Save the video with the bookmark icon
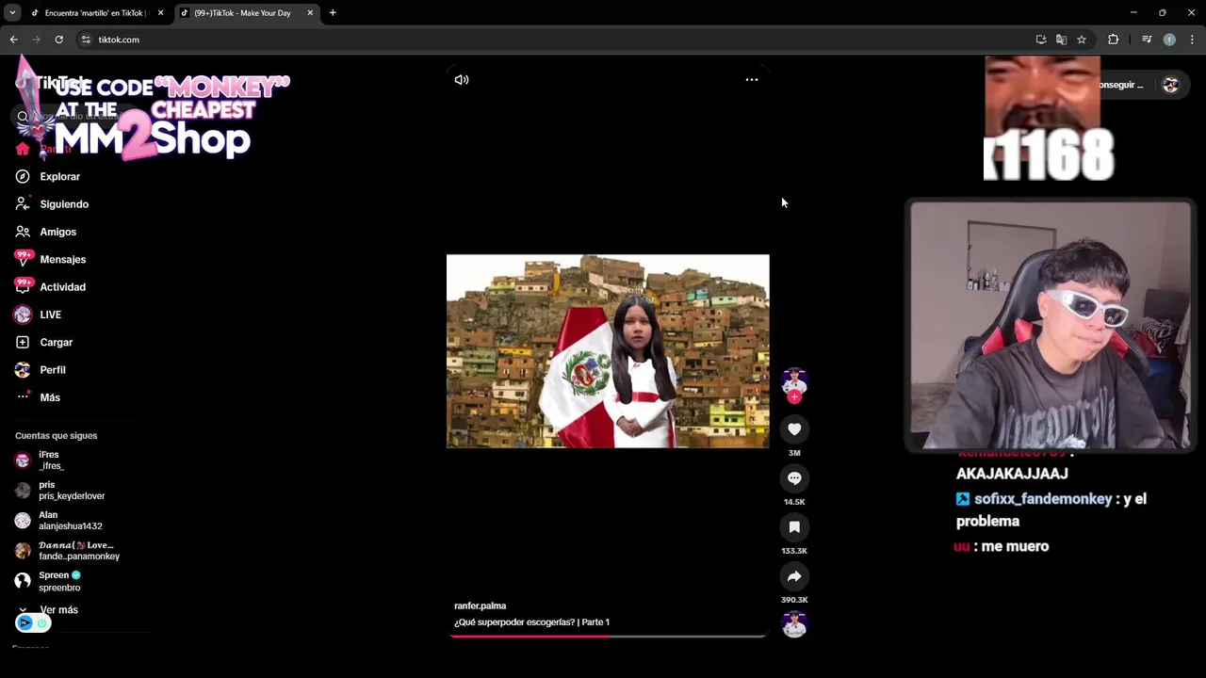 coord(794,527)
